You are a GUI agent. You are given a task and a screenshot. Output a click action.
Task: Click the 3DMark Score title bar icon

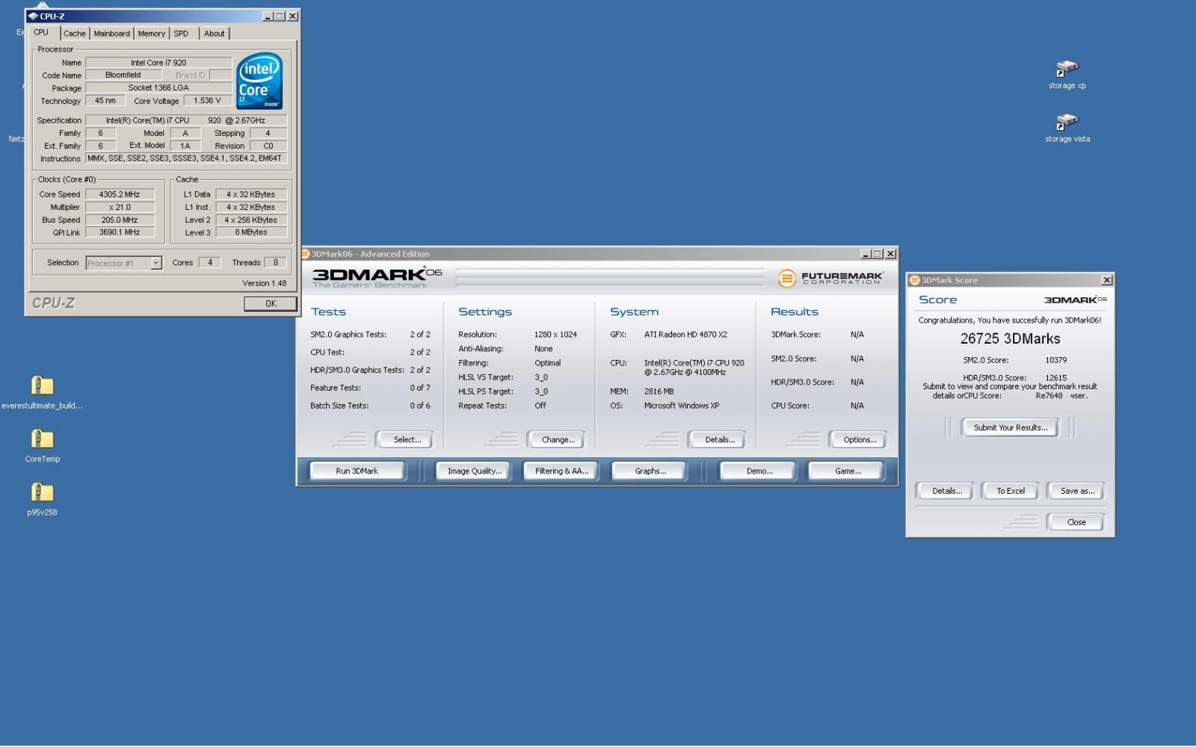(914, 280)
